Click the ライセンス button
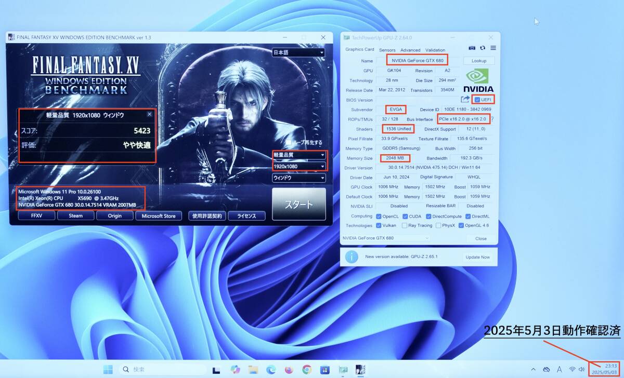 tap(246, 216)
